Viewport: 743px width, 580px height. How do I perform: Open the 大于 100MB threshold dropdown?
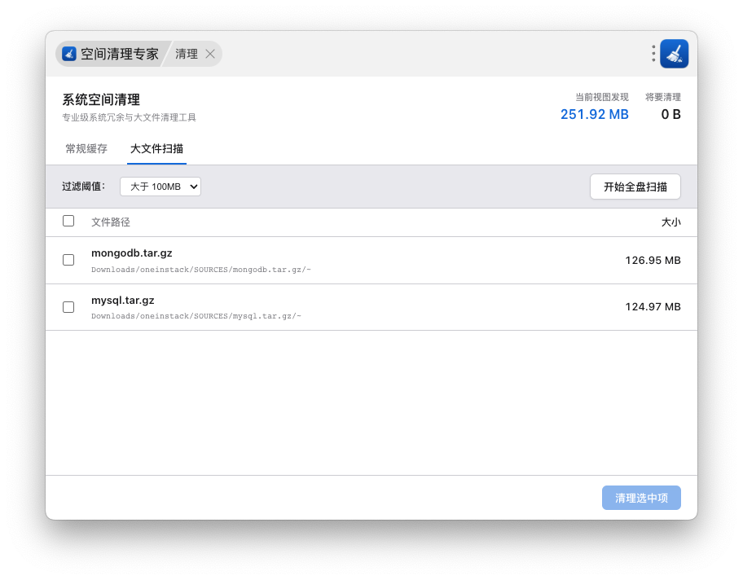click(160, 187)
